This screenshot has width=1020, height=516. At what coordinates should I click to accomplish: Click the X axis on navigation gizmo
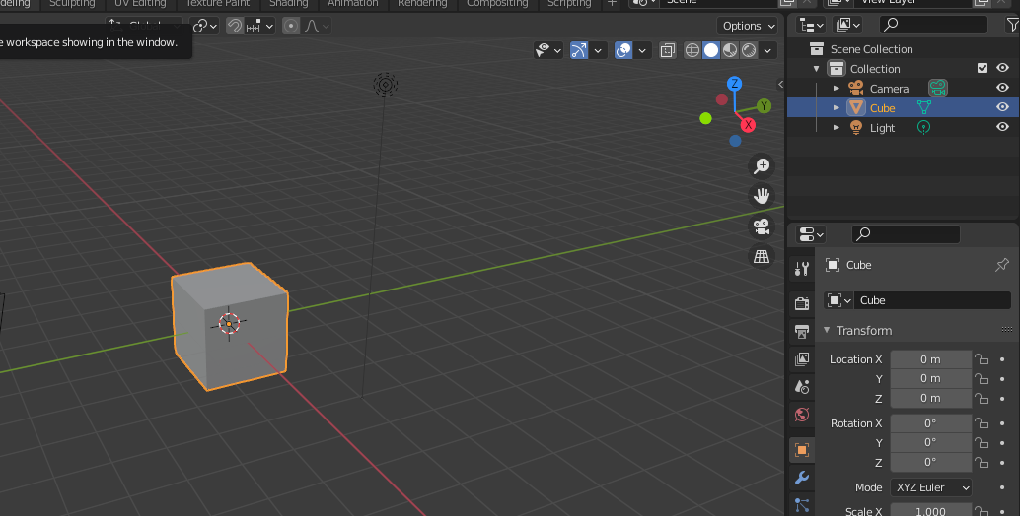[748, 125]
